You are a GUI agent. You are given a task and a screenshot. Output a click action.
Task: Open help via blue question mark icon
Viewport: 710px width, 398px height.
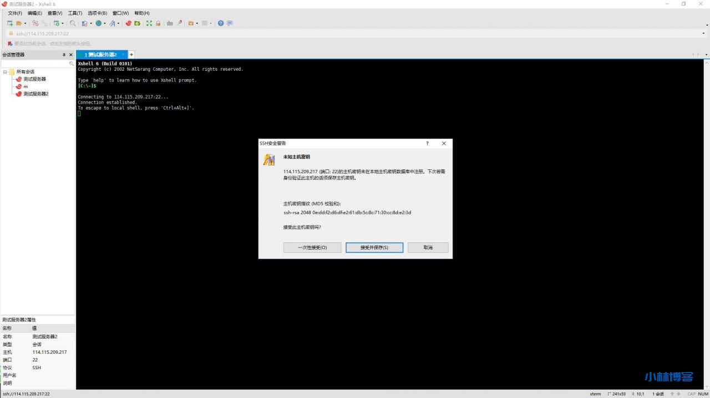click(221, 23)
